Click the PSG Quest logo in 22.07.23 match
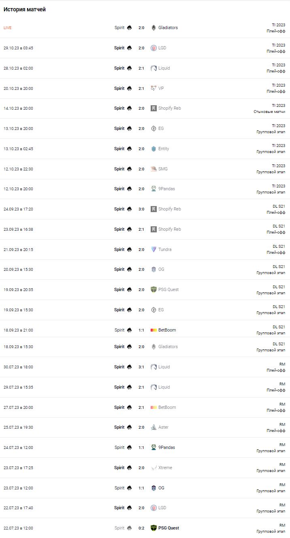 (154, 528)
